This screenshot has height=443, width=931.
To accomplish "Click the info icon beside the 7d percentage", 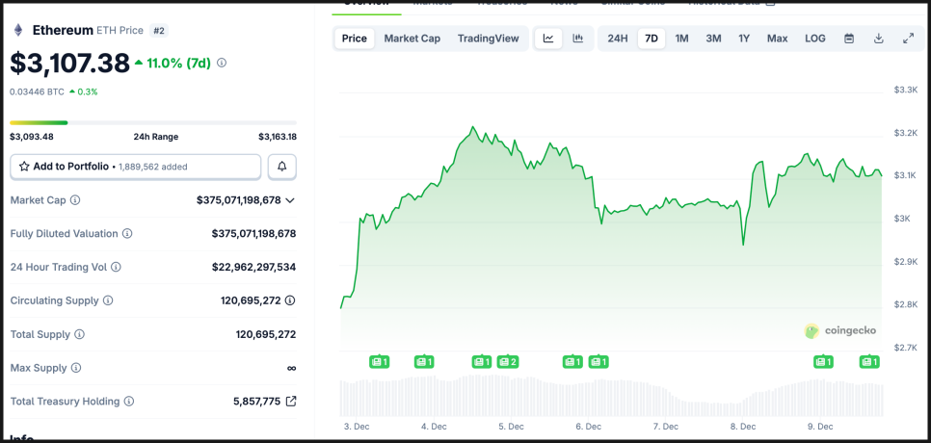I will tap(222, 63).
